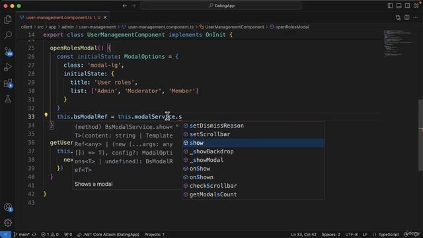Click the 'src' breadcrumb
Screen dimensions: 423x238
click(x=40, y=27)
